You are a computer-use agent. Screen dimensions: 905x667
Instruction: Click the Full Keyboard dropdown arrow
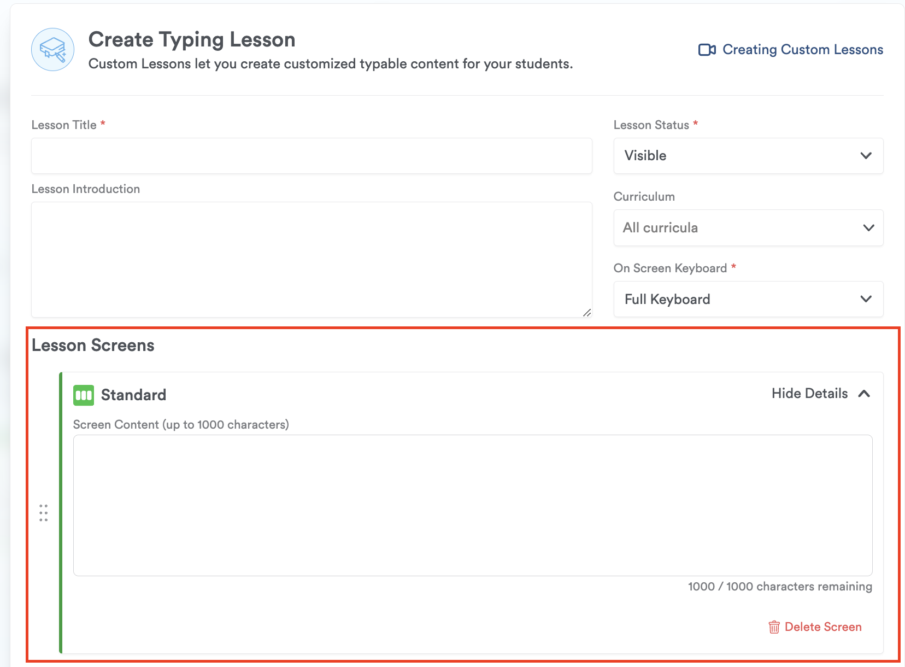866,299
